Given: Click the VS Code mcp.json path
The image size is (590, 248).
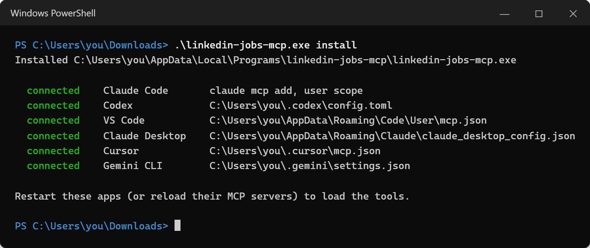Looking at the screenshot, I should pos(348,121).
